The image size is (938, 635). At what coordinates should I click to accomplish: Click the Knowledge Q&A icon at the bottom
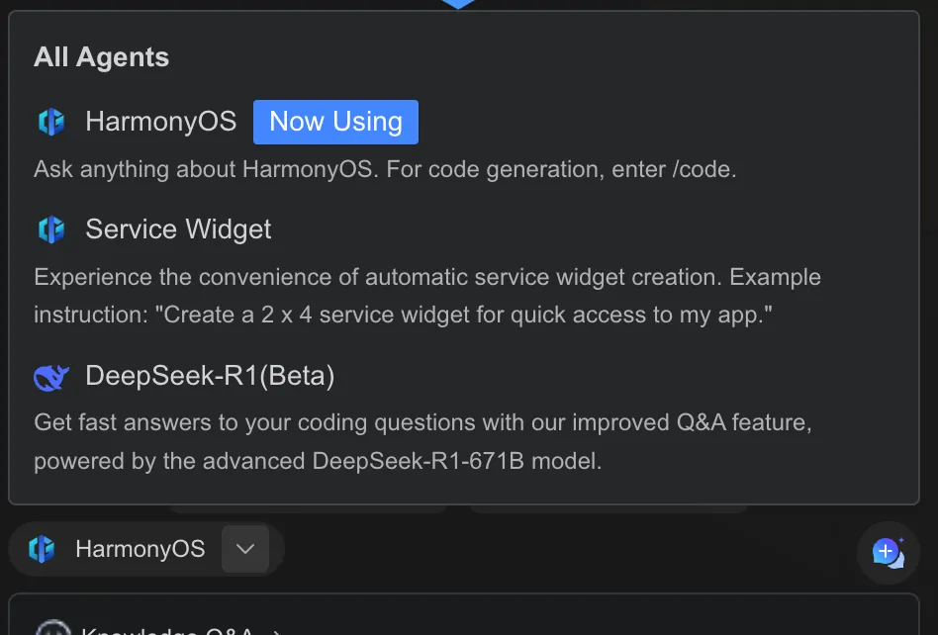coord(51,630)
